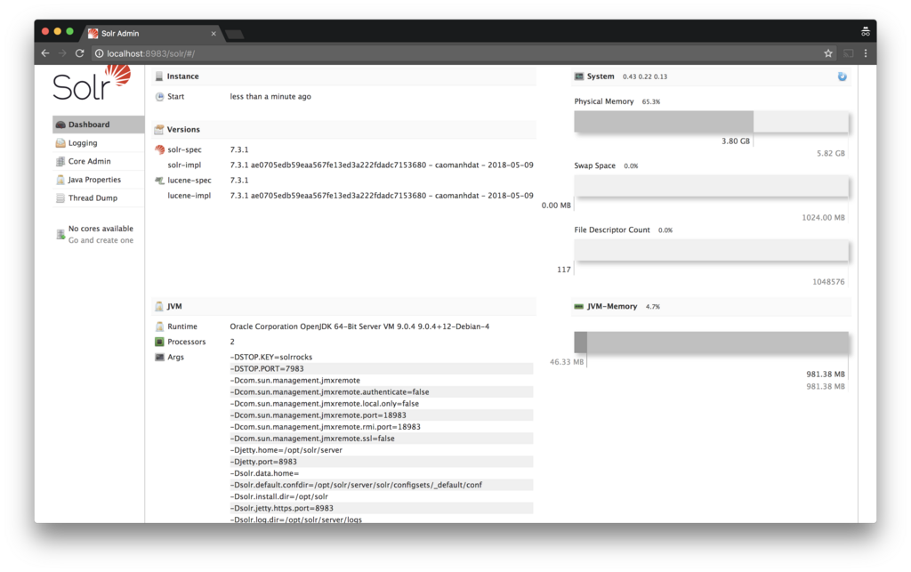Go to Core Admin page

98,161
